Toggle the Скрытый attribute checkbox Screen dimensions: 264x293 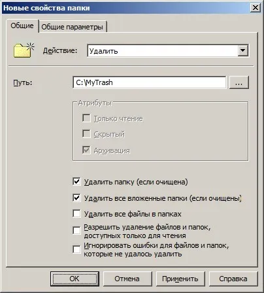coord(86,134)
